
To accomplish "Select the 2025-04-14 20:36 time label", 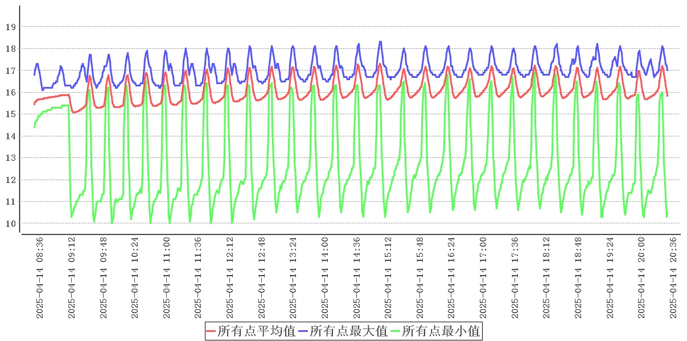I will (x=673, y=278).
